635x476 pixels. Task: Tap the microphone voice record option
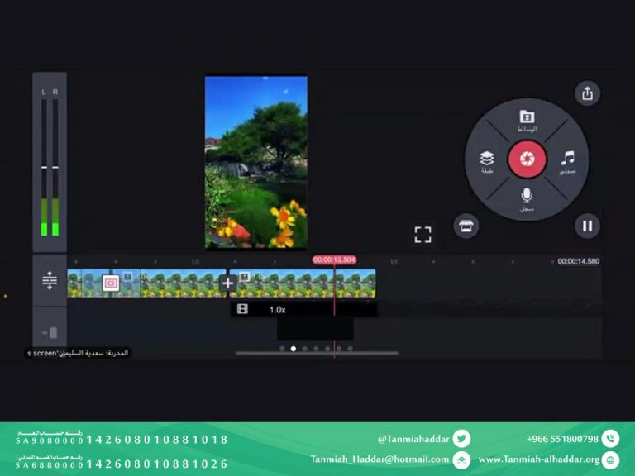(527, 199)
